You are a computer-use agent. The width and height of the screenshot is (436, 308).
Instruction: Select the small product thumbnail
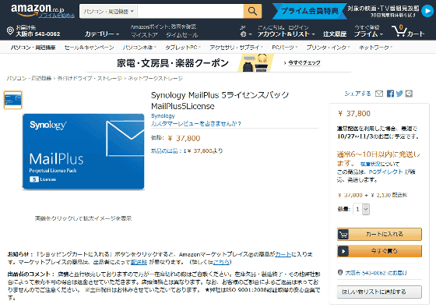12,100
